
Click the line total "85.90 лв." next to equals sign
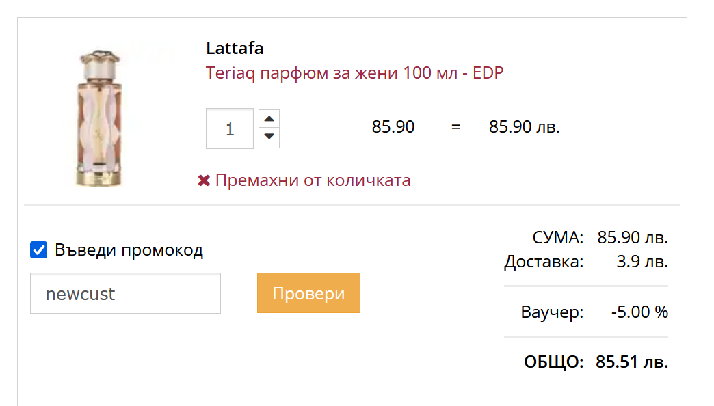point(525,127)
